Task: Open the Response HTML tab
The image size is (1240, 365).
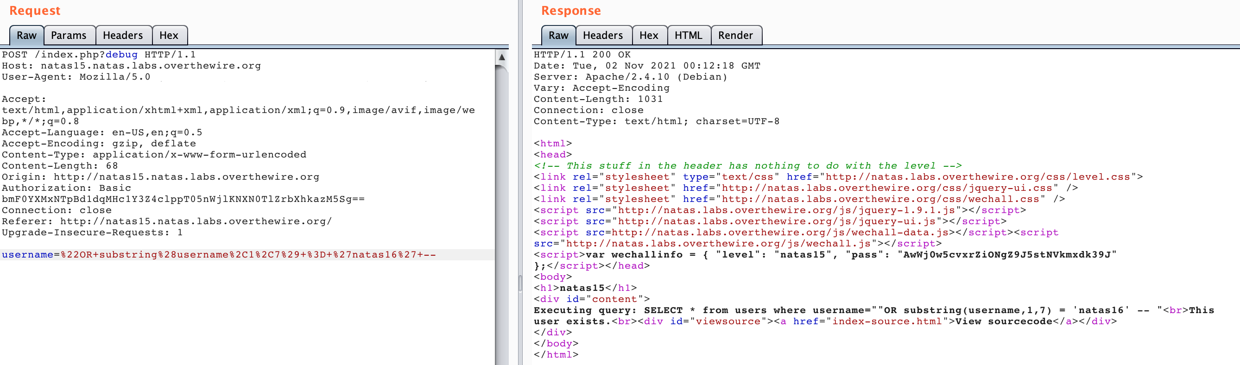Action: click(689, 35)
